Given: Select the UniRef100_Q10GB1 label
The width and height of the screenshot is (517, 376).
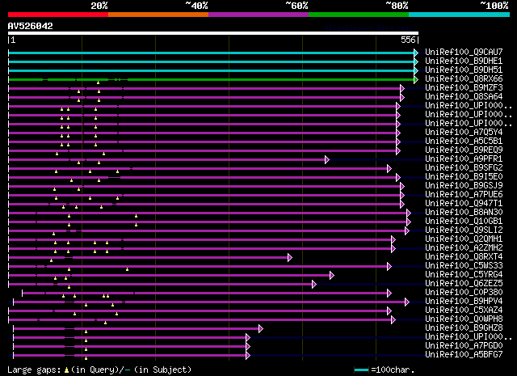Looking at the screenshot, I should click(x=464, y=222).
